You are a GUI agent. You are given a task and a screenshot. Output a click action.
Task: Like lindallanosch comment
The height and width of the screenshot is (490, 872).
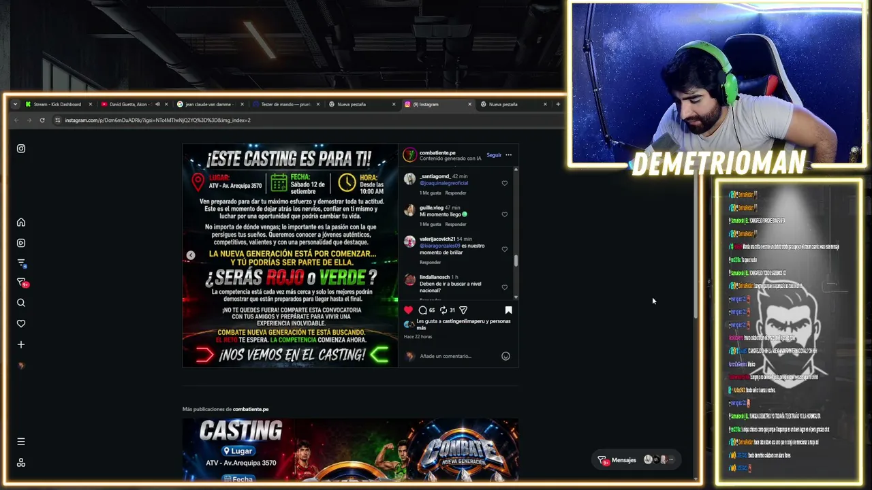504,287
